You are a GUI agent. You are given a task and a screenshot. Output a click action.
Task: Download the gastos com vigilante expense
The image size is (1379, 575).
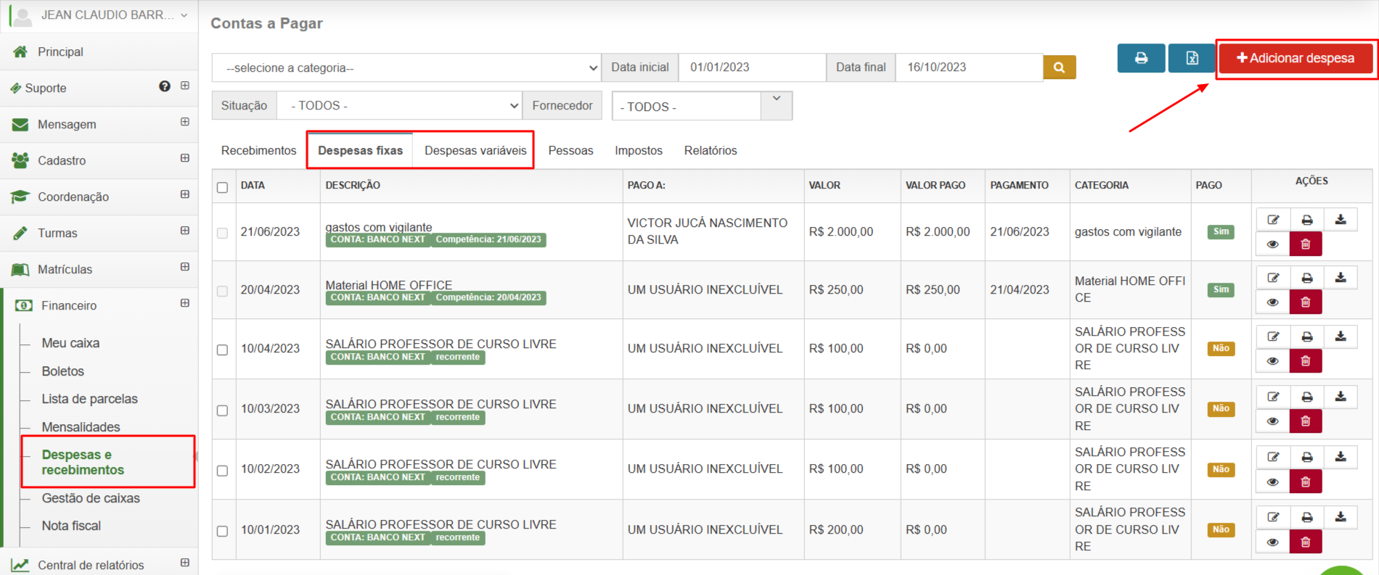pos(1341,220)
